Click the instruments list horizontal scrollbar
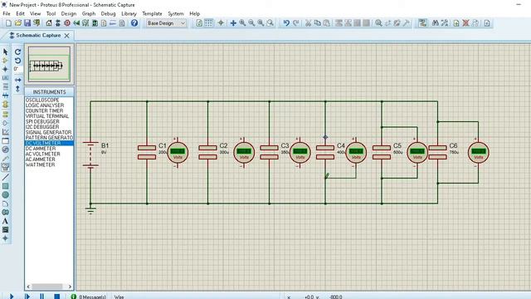The image size is (531, 299). (49, 287)
